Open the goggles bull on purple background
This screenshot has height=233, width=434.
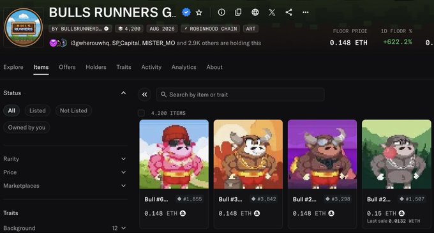coord(322,154)
